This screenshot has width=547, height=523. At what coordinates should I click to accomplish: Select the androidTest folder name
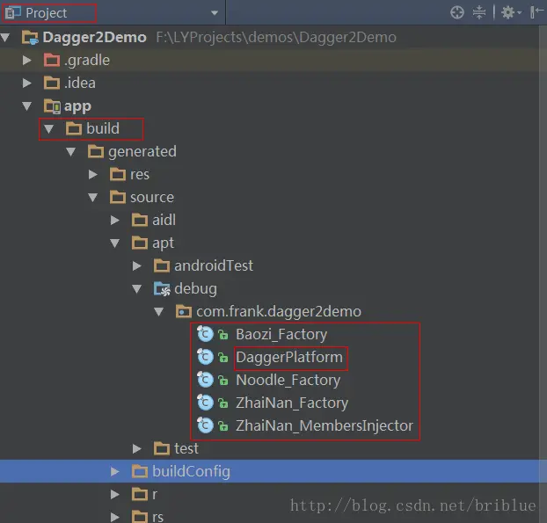[x=214, y=266]
